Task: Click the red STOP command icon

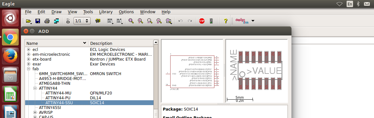Action: (202, 21)
